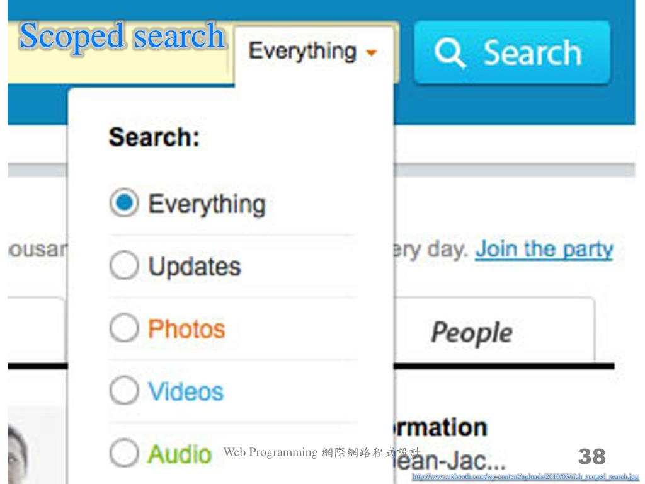The height and width of the screenshot is (484, 645).
Task: Click the Videos label text
Action: pyautogui.click(x=186, y=391)
